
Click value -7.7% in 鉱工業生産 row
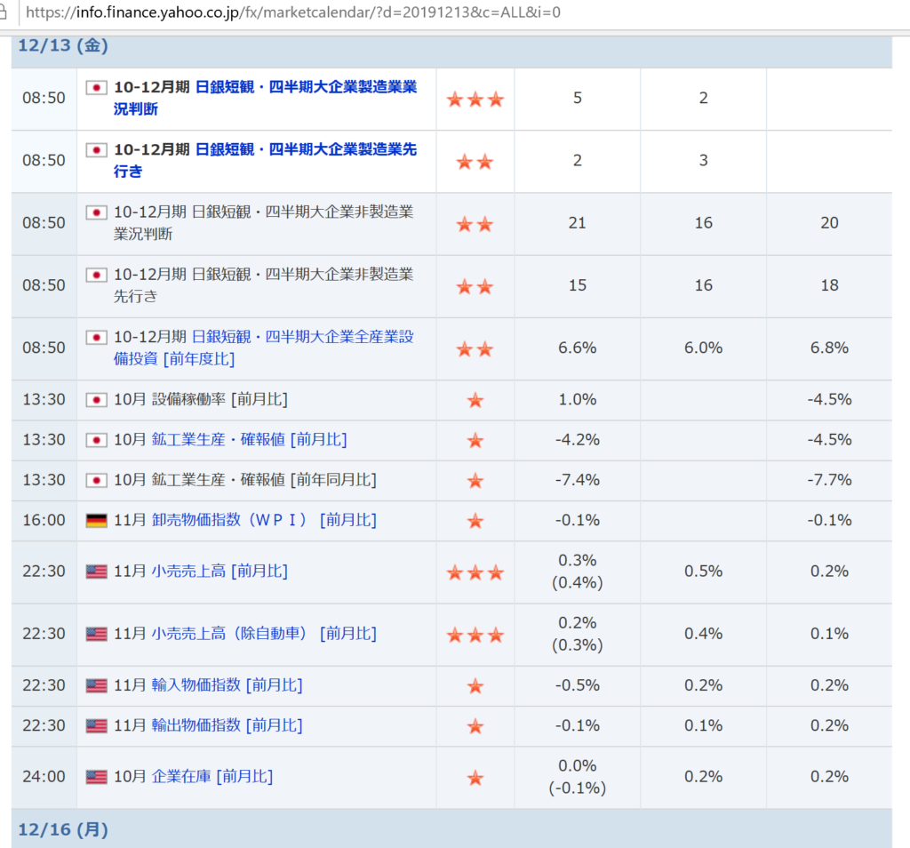829,479
